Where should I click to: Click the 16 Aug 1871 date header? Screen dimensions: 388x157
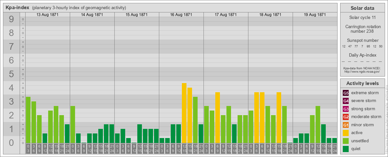[181, 15]
